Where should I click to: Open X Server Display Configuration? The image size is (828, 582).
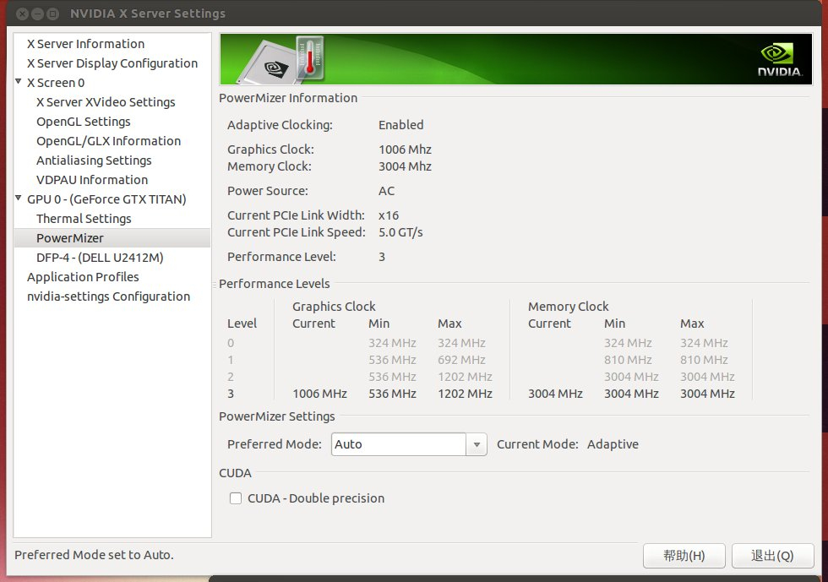point(112,63)
